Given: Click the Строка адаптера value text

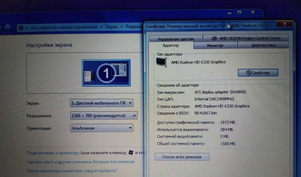Looking at the screenshot, I should (x=222, y=106).
